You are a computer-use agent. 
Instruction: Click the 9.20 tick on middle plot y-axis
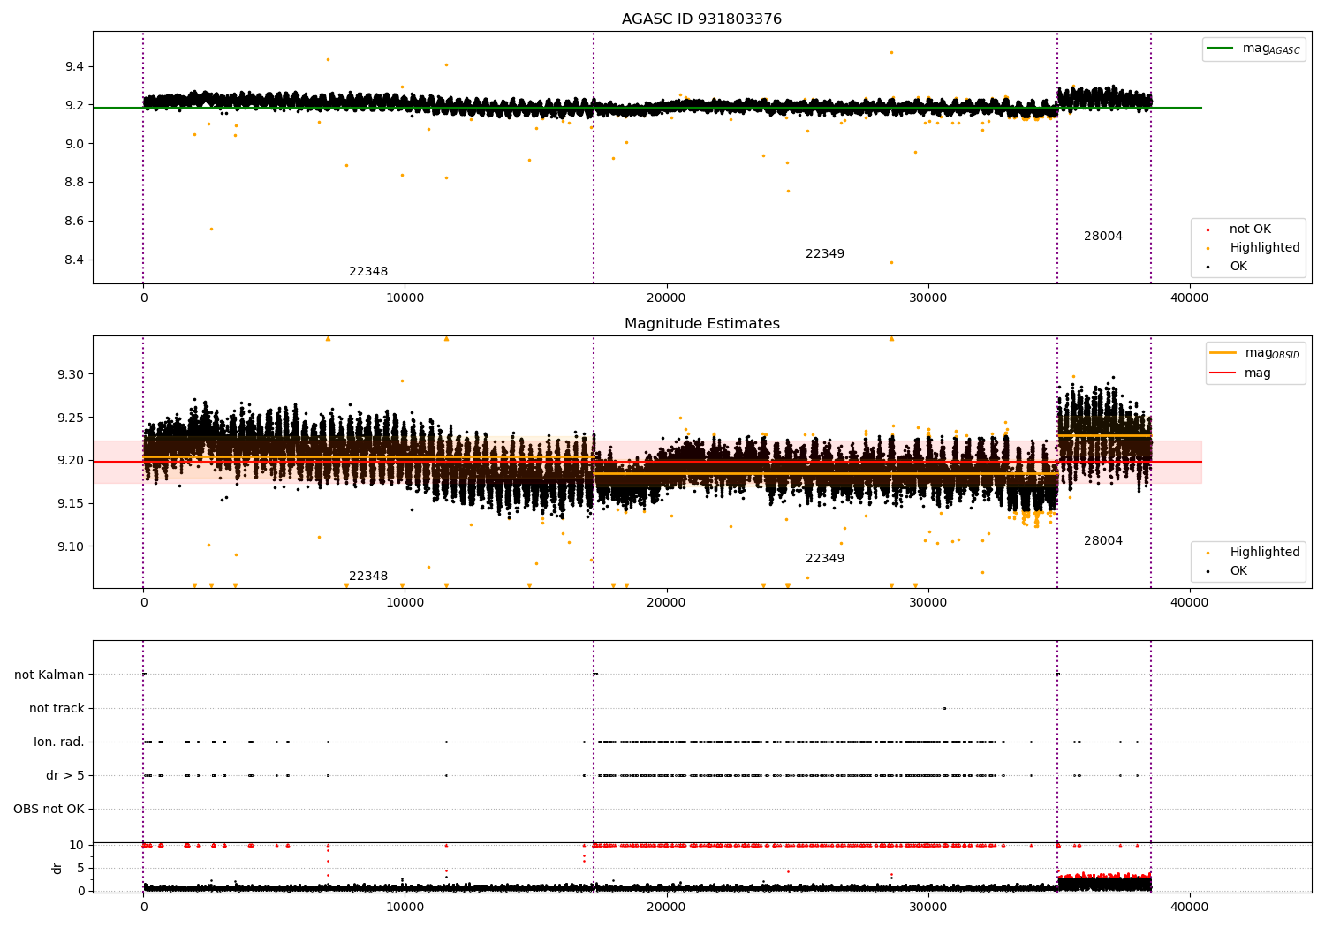[71, 461]
